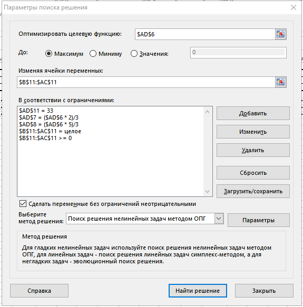Screen dimensions: 303x307
Task: Click the Изменить button
Action: (x=253, y=132)
